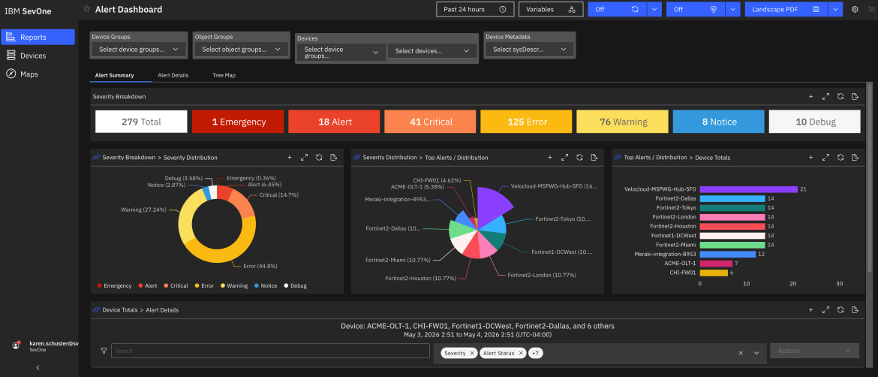
Task: Open Select sysDescr dropdown
Action: pos(529,50)
